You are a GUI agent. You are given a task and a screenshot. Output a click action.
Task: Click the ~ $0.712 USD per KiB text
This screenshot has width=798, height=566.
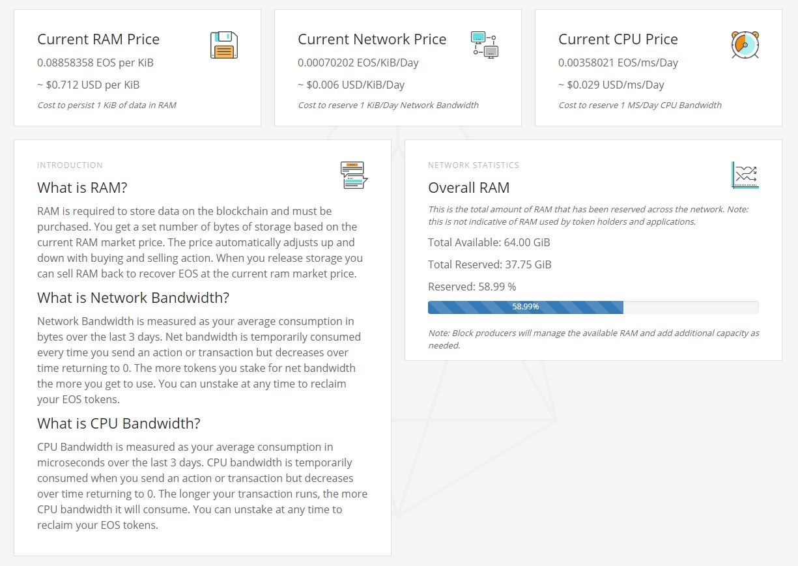[88, 85]
